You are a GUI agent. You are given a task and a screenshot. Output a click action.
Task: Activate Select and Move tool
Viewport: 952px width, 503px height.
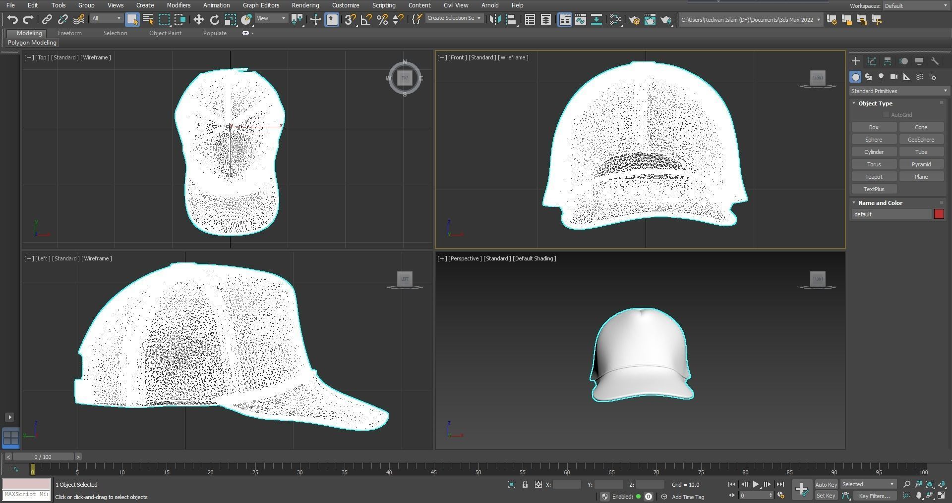coord(198,19)
